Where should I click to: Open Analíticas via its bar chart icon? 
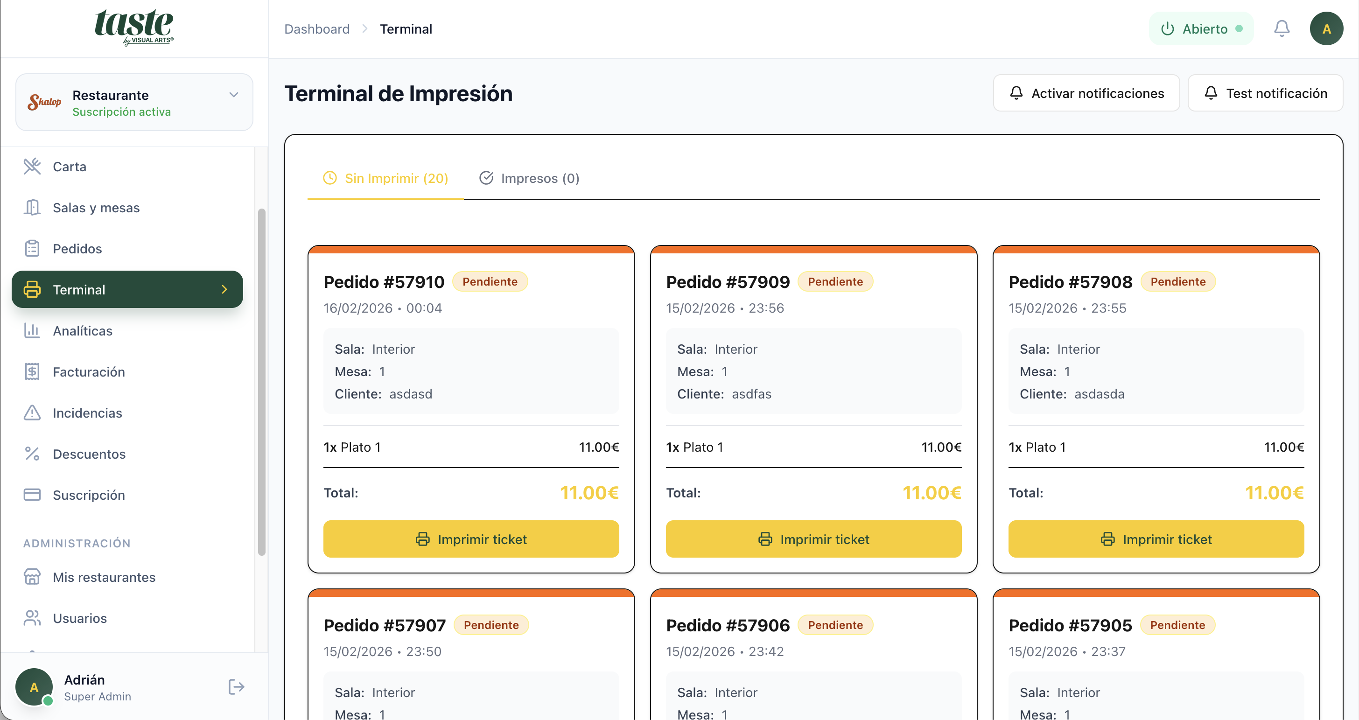click(32, 331)
